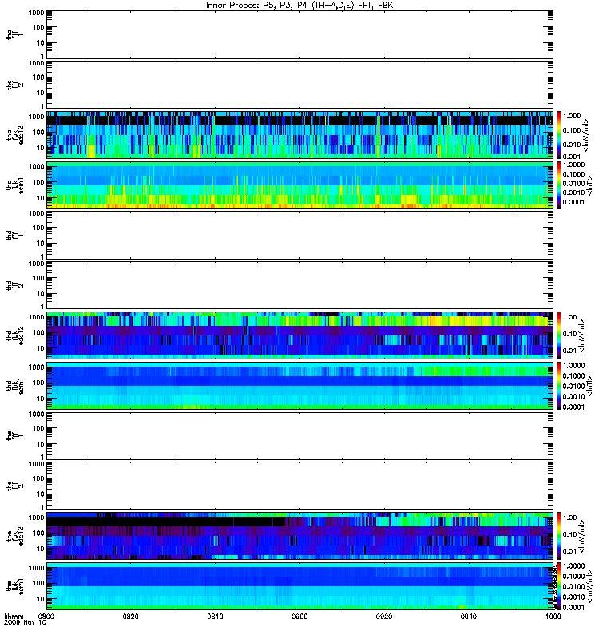Select the tha fbk scm1 color bar
The height and width of the screenshot is (639, 599).
(560, 185)
